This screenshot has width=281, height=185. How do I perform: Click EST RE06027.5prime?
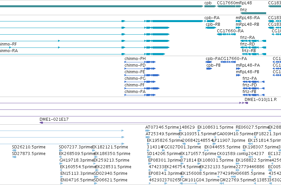tap(238, 131)
